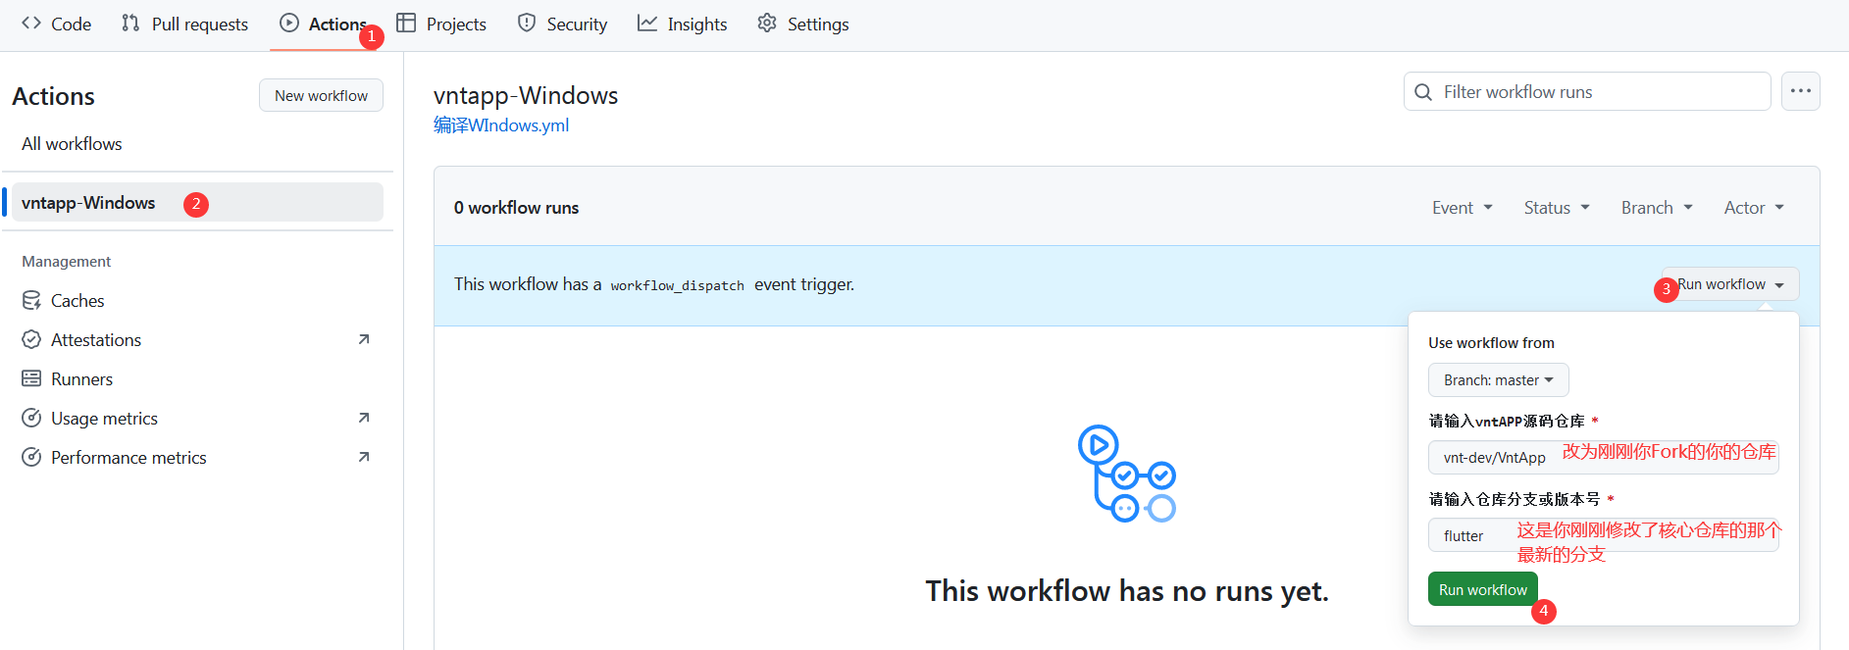The image size is (1849, 650).
Task: Focus the Filter workflow runs search box
Action: [x=1587, y=91]
